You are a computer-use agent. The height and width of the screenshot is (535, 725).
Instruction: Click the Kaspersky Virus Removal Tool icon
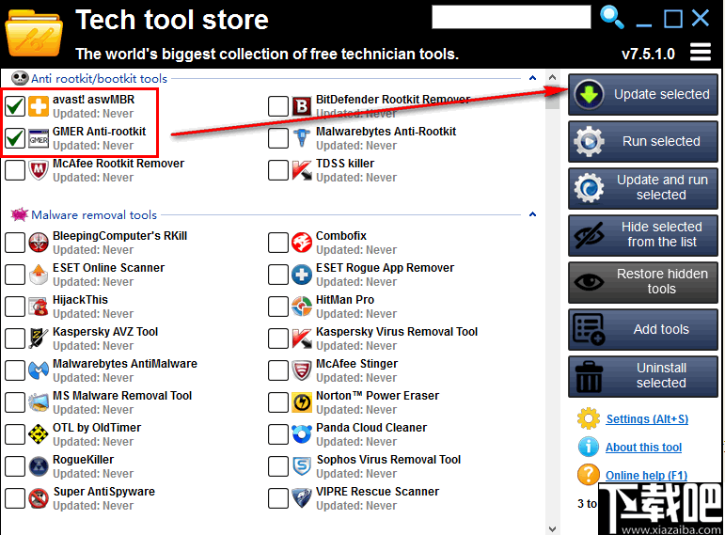[x=302, y=338]
